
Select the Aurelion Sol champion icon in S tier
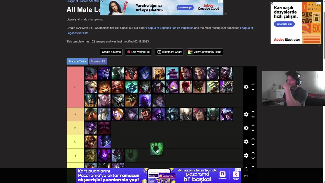point(104,73)
